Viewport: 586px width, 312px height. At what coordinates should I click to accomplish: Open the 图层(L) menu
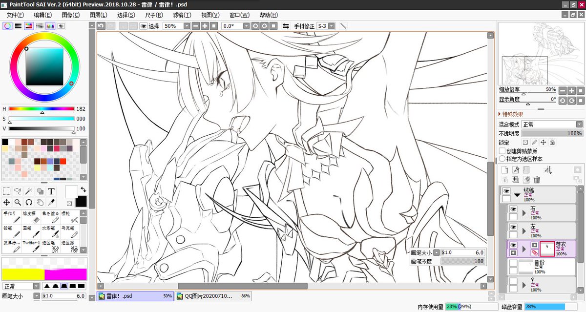98,15
